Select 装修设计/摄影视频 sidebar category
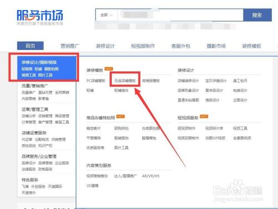Screen dimensions: 278x209 39,62
